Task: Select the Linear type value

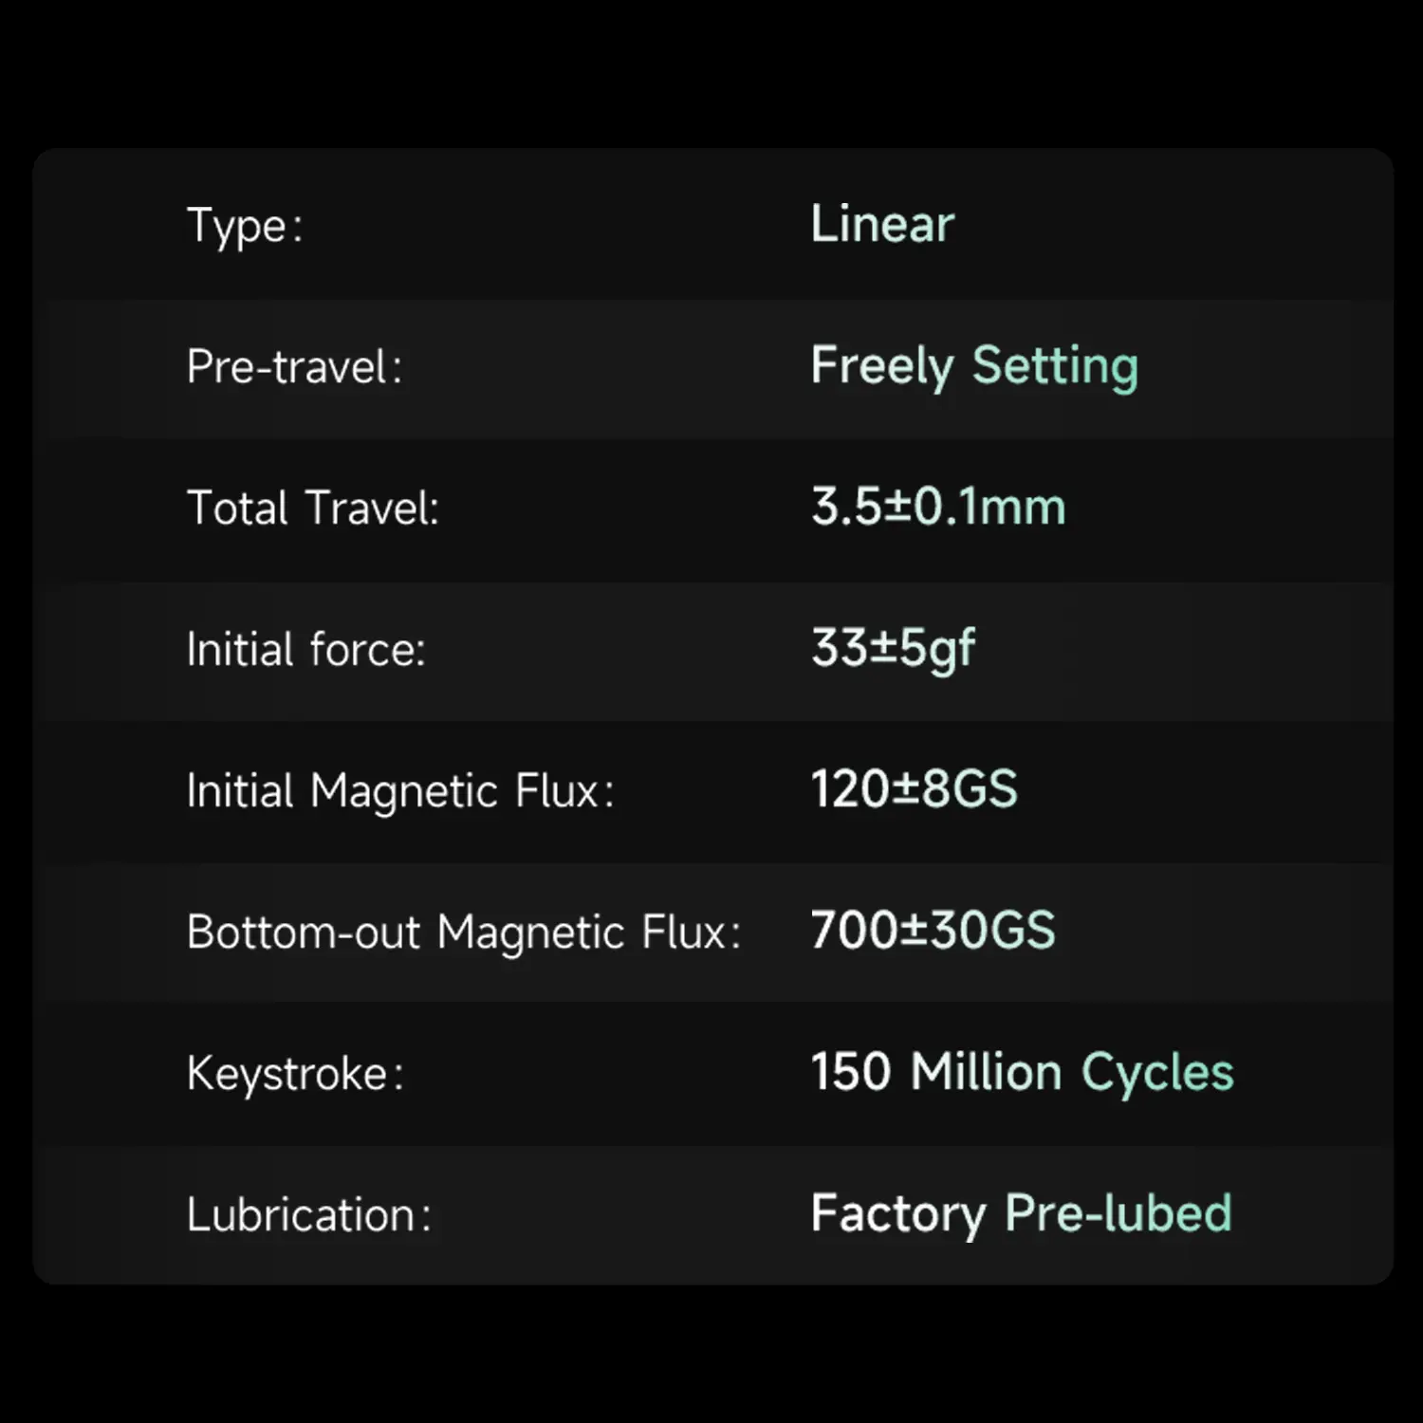Action: 882,225
